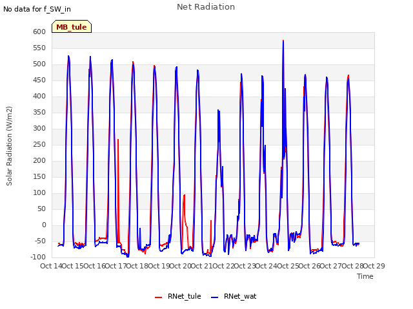Click the red bump near 95 W/m2
Screen dimensions: 413x309
[184, 196]
